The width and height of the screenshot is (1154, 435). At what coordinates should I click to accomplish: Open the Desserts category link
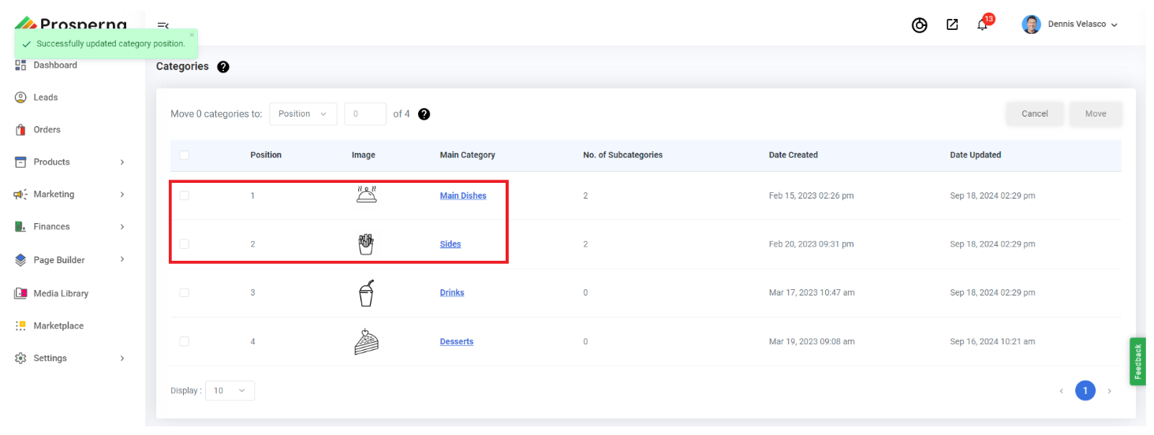pyautogui.click(x=457, y=342)
